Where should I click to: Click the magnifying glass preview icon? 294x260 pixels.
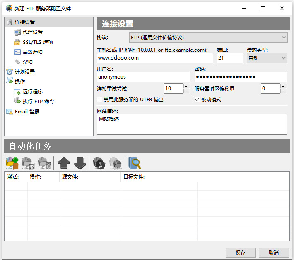[x=135, y=163]
